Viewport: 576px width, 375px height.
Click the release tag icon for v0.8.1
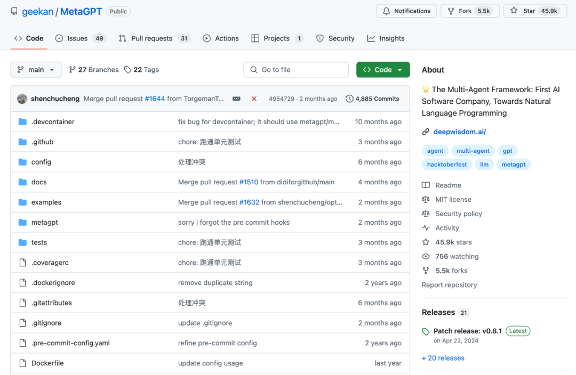[426, 332]
